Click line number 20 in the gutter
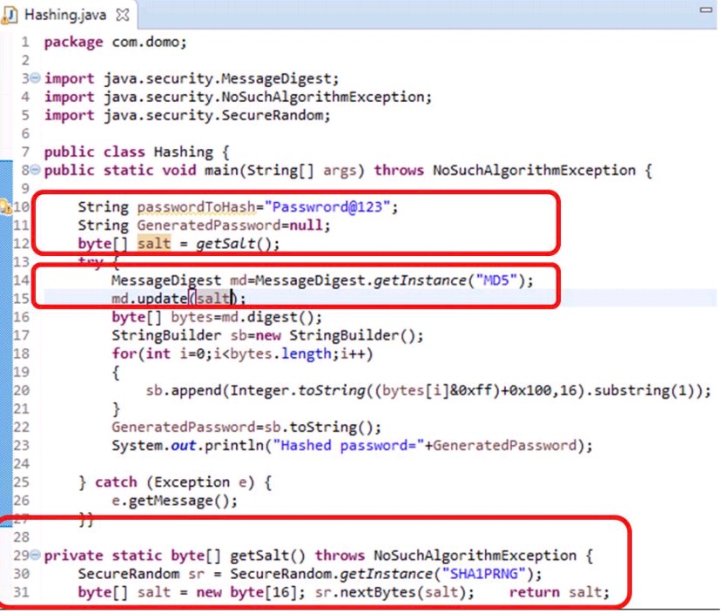Image resolution: width=721 pixels, height=613 pixels. pyautogui.click(x=21, y=390)
